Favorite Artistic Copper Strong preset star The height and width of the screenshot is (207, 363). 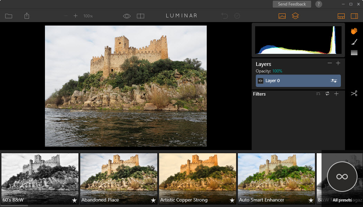pyautogui.click(x=232, y=200)
